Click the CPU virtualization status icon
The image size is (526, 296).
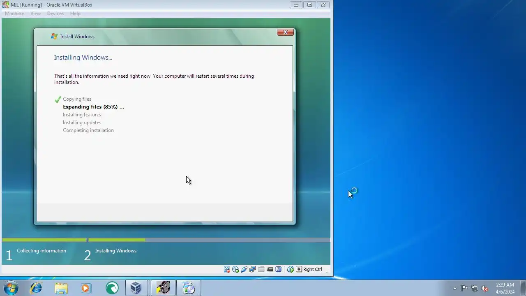[279, 269]
